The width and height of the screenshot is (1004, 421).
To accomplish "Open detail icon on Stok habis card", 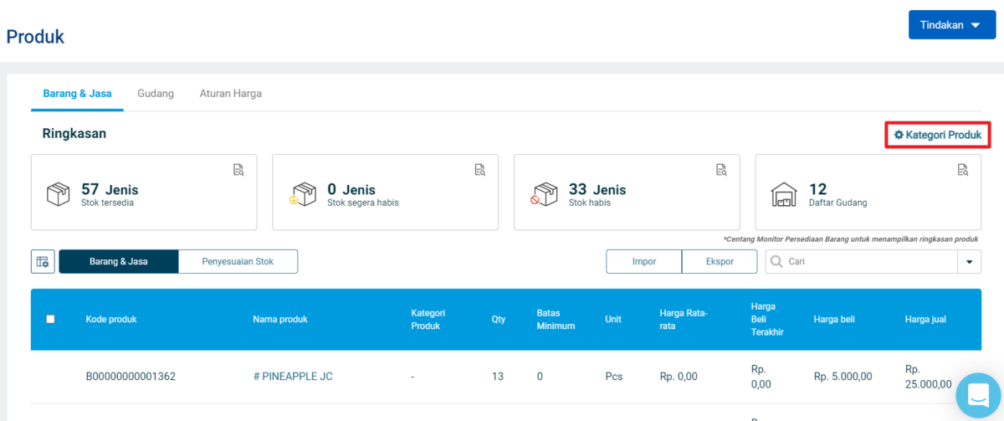I will click(x=721, y=170).
